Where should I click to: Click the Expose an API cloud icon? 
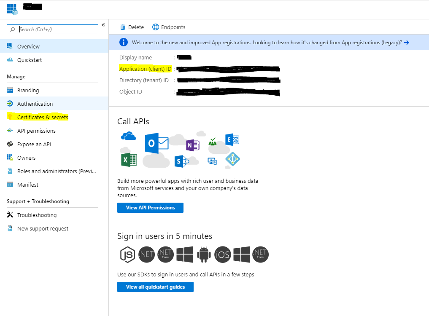click(10, 144)
